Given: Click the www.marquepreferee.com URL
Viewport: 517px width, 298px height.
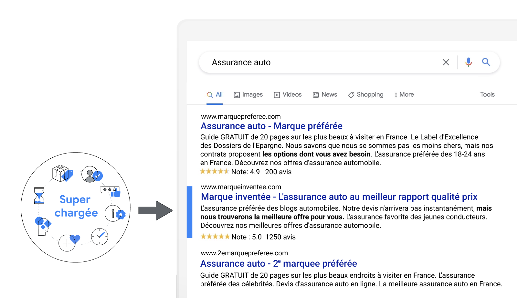Looking at the screenshot, I should 241,116.
